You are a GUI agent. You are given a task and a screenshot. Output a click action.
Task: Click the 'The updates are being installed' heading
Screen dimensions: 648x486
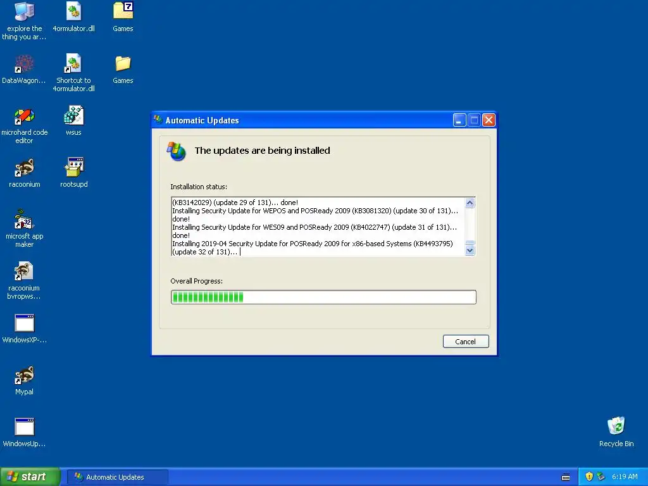click(263, 151)
